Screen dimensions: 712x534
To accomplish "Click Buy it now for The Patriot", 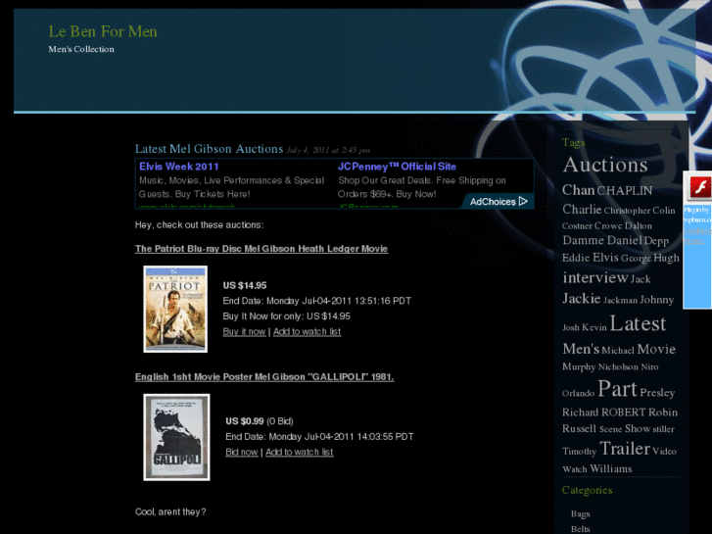I will pos(244,332).
